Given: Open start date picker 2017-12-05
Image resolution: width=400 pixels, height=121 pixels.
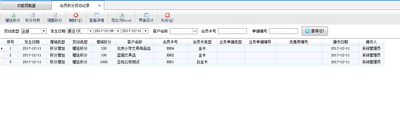Looking at the screenshot, I should [118, 31].
